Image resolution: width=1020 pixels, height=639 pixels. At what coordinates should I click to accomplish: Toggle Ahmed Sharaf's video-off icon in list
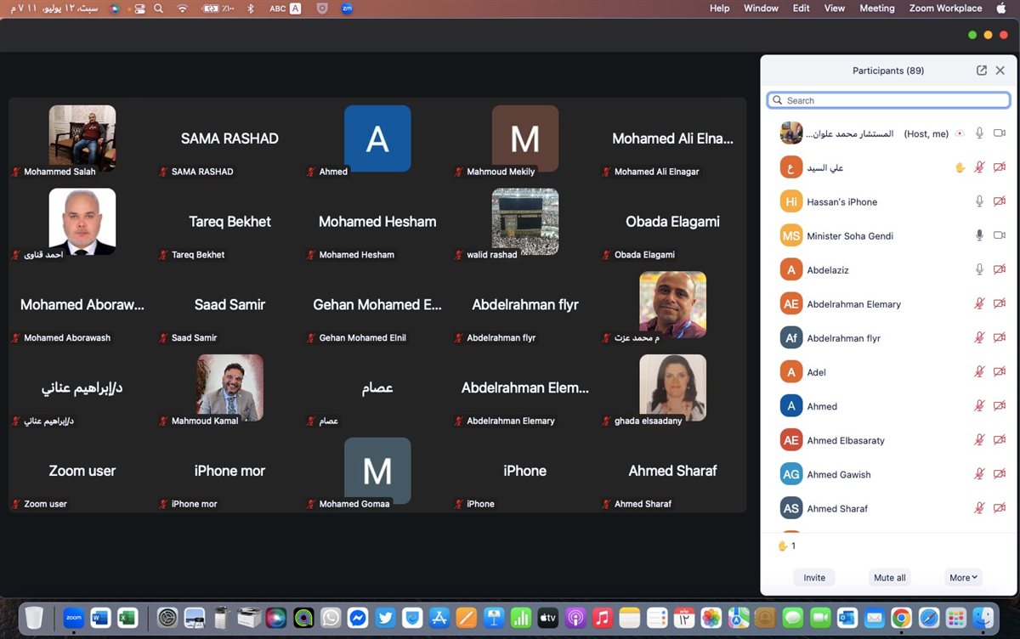tap(1000, 508)
